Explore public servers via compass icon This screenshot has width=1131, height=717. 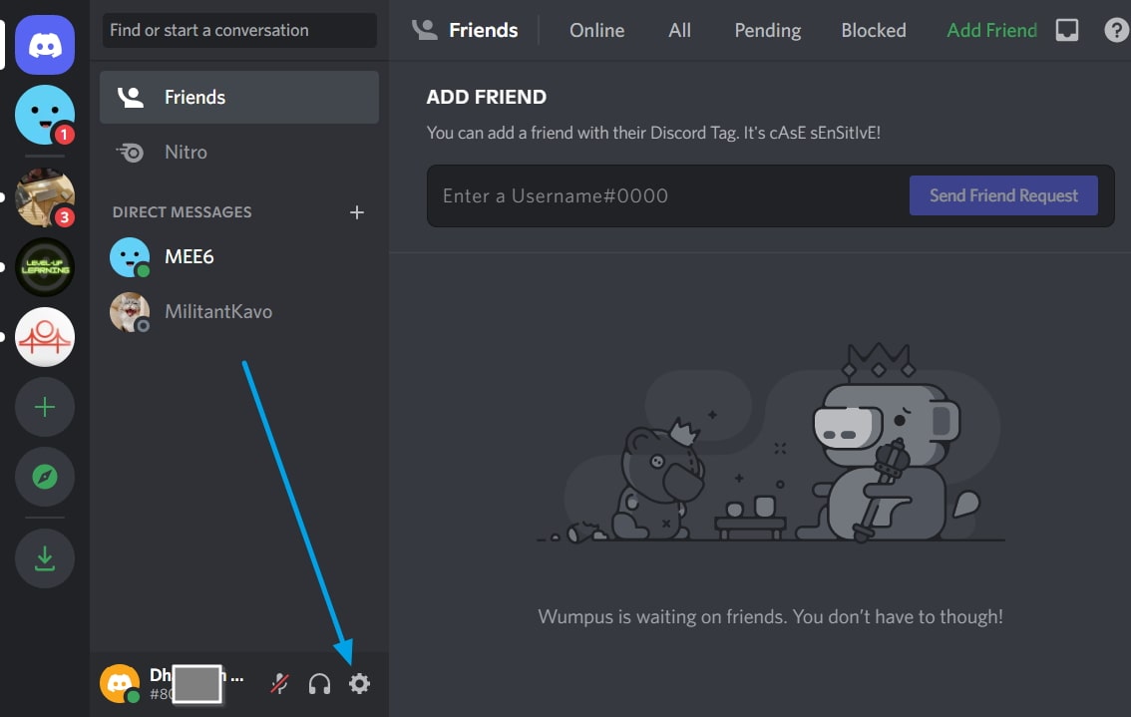(45, 477)
